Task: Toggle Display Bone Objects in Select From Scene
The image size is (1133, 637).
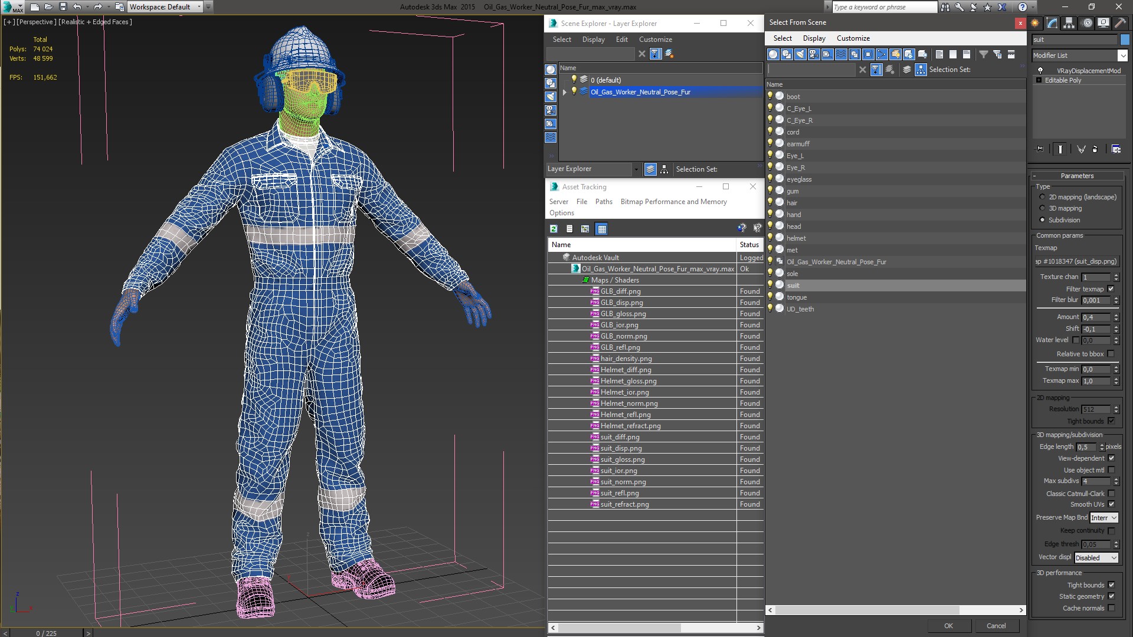Action: (x=882, y=54)
